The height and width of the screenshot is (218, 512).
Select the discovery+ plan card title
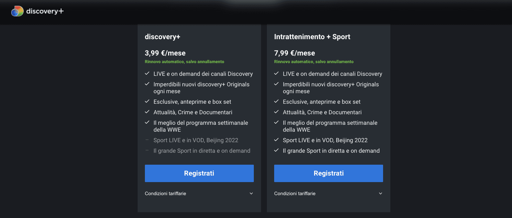[162, 37]
